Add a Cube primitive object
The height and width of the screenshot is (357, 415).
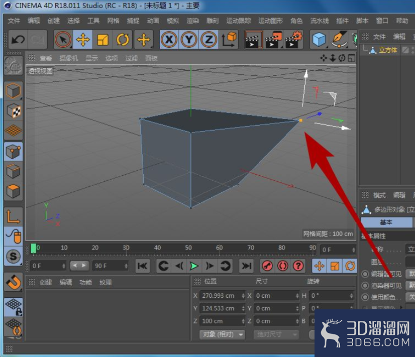pyautogui.click(x=319, y=40)
